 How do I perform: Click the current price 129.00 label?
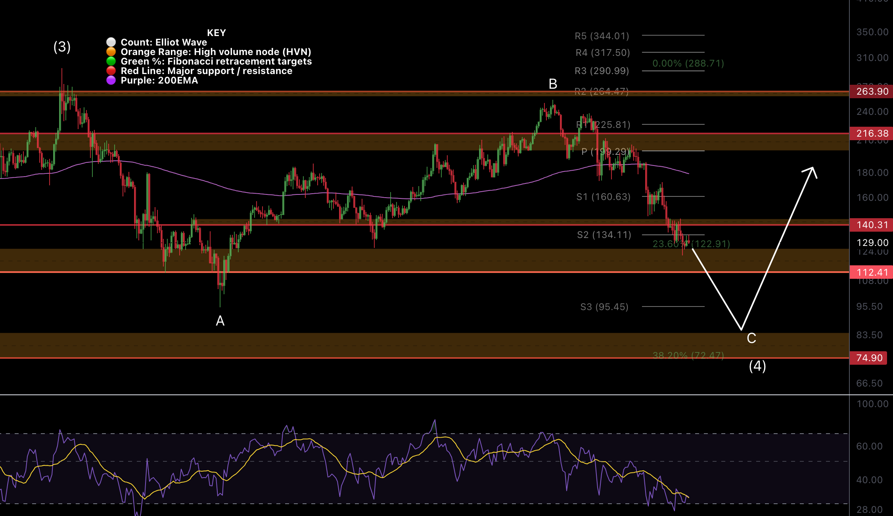[x=872, y=243]
